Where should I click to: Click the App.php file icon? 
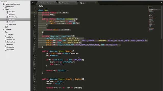(x=7, y=12)
